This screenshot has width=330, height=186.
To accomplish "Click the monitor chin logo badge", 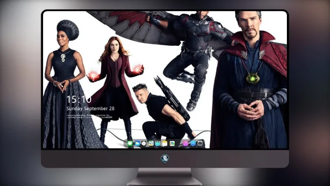I will [165, 159].
